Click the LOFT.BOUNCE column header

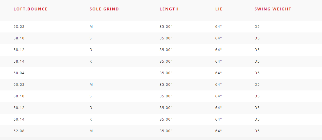coord(30,9)
